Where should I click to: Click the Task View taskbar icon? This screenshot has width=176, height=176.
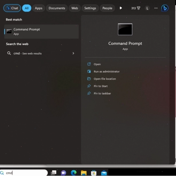pos(54,173)
